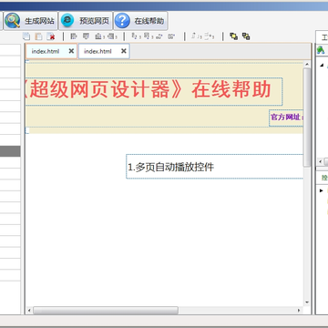Click the canvas scroll left arrow
The image size is (328, 328).
[x=29, y=311]
